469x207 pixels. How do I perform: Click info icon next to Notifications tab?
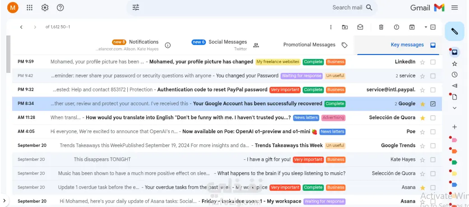168,45
